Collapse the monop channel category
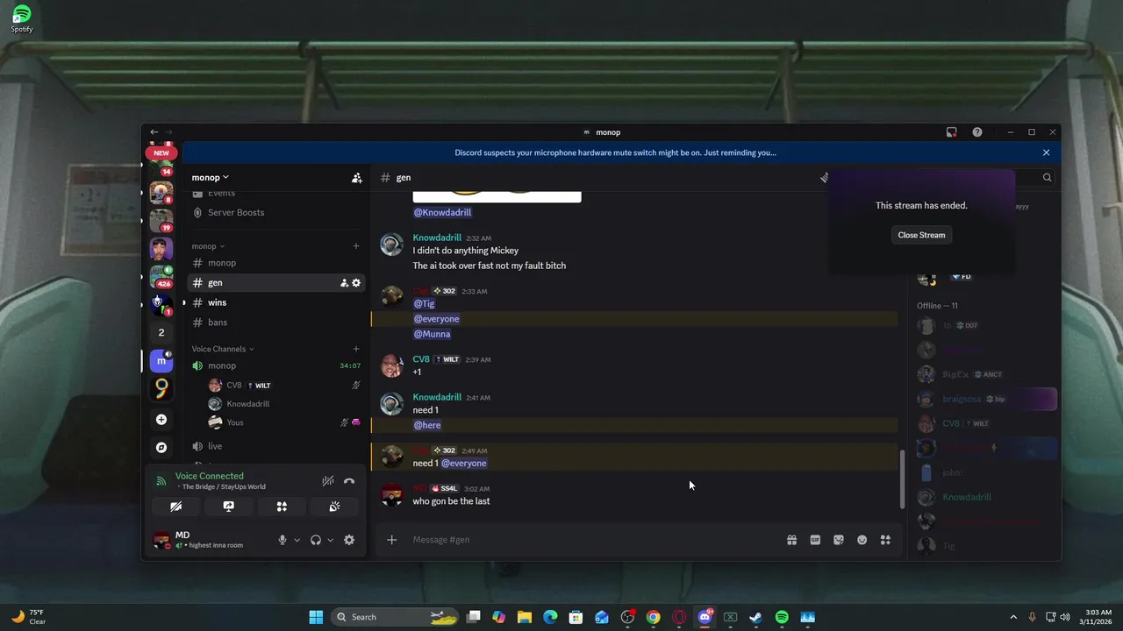This screenshot has height=631, width=1123. click(208, 246)
